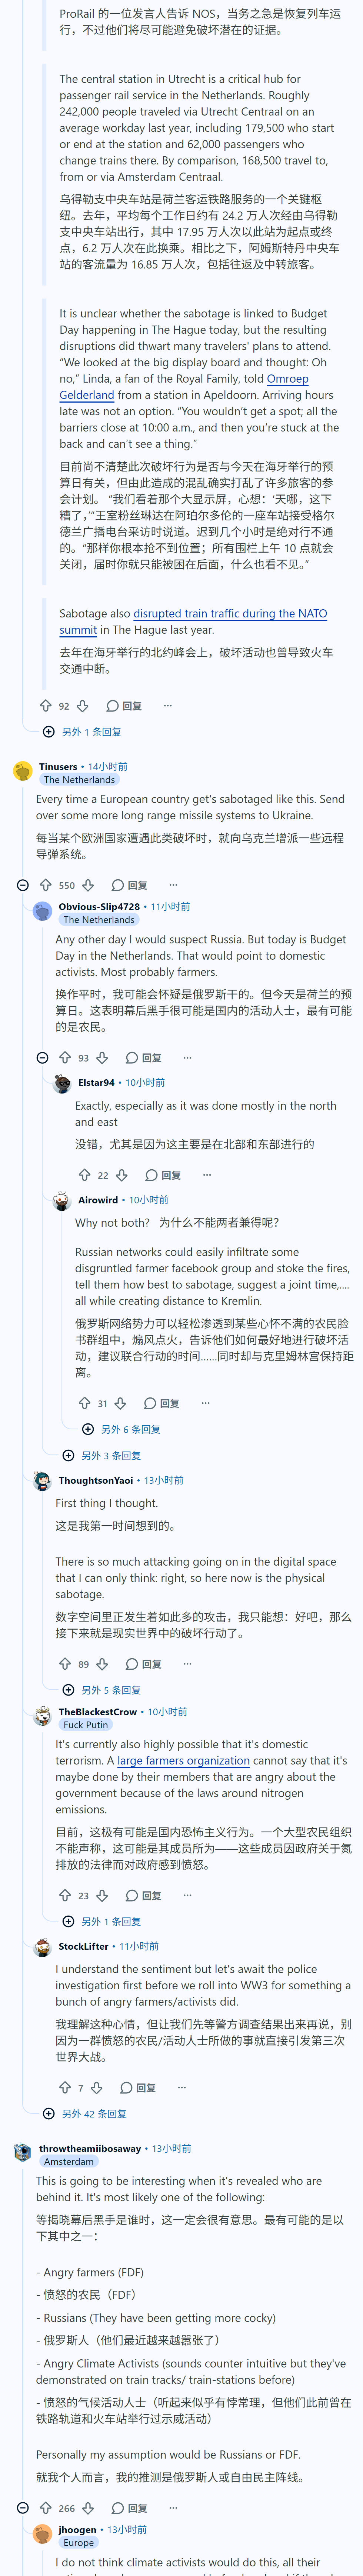Upvote the top comment with 92 points
Viewport: 363px width, 2576px height.
pos(45,706)
